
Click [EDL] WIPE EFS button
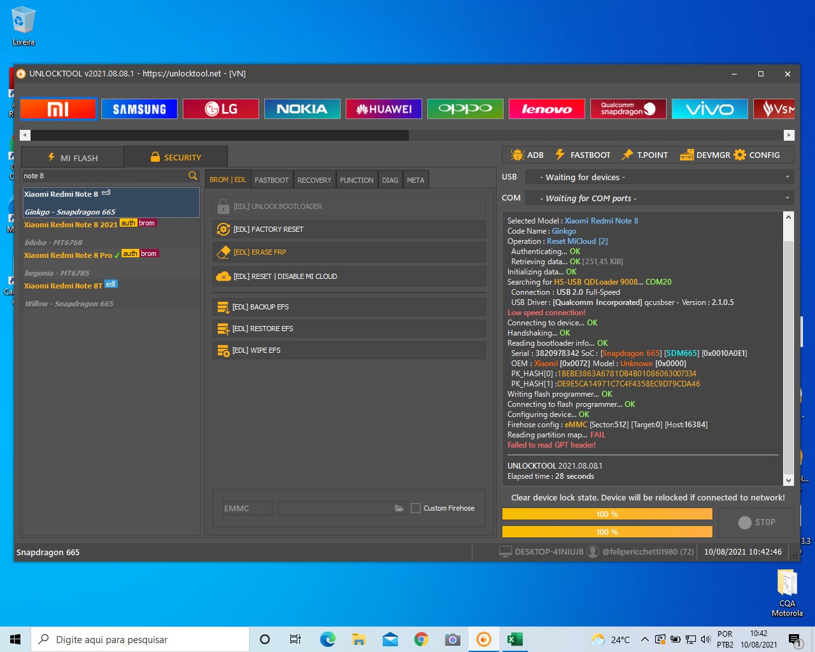coord(349,350)
